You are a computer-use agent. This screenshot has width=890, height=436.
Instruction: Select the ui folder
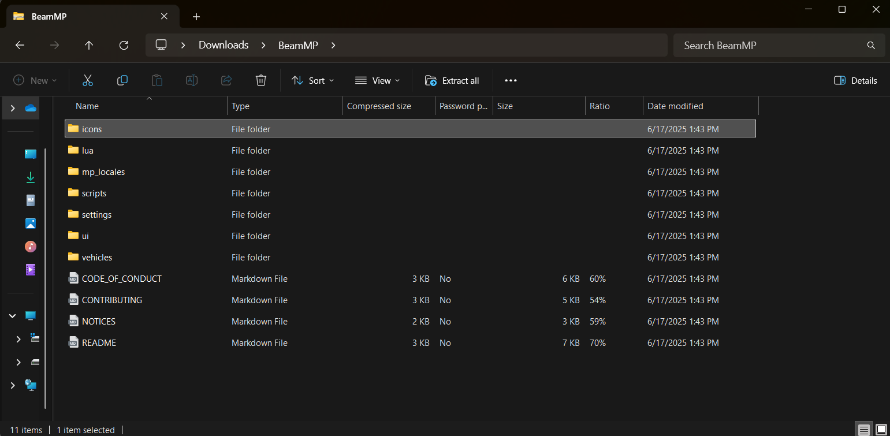click(x=410, y=236)
